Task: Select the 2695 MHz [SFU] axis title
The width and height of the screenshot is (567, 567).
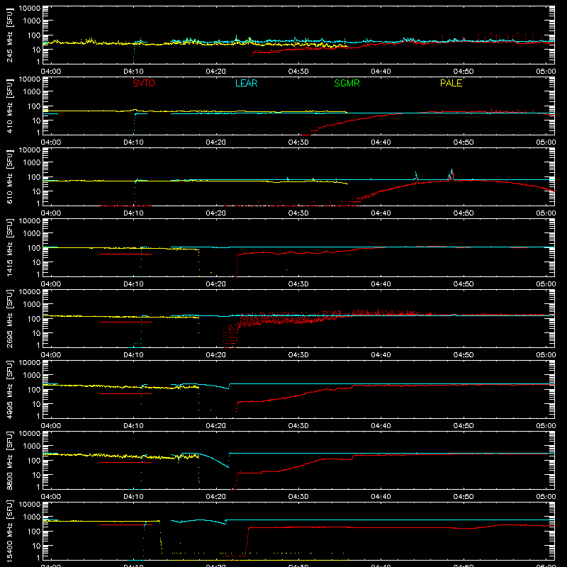Action: [9, 319]
